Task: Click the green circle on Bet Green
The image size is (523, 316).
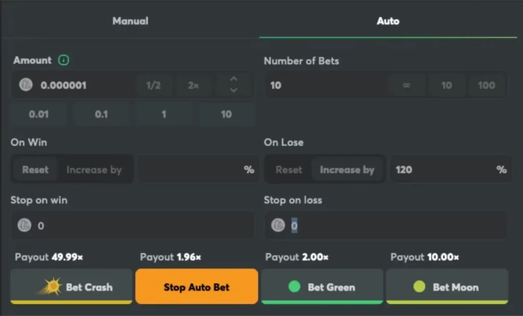Action: [x=294, y=286]
